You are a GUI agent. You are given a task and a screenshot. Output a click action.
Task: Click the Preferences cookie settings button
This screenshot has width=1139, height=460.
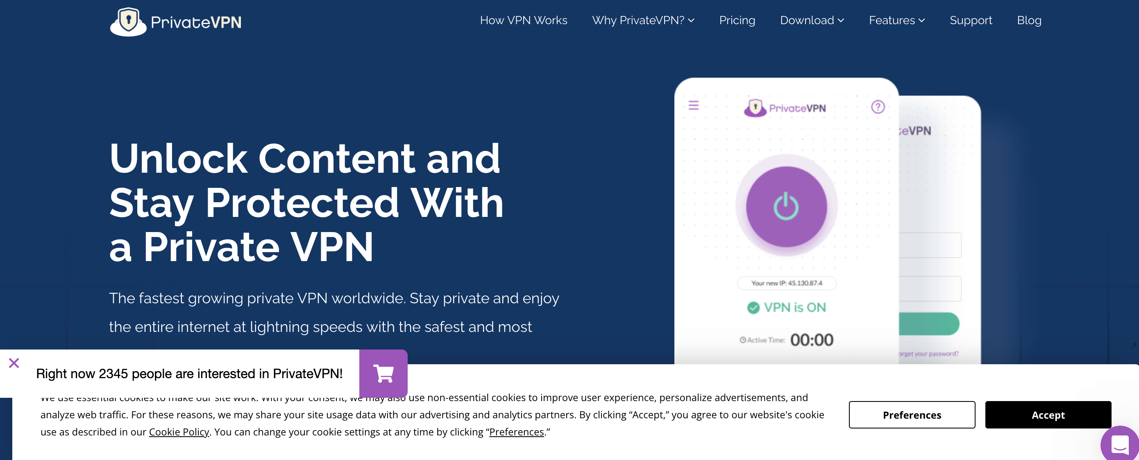912,414
